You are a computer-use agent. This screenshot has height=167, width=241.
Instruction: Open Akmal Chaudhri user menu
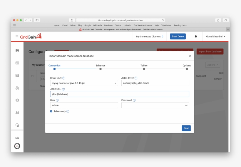[x=215, y=37]
